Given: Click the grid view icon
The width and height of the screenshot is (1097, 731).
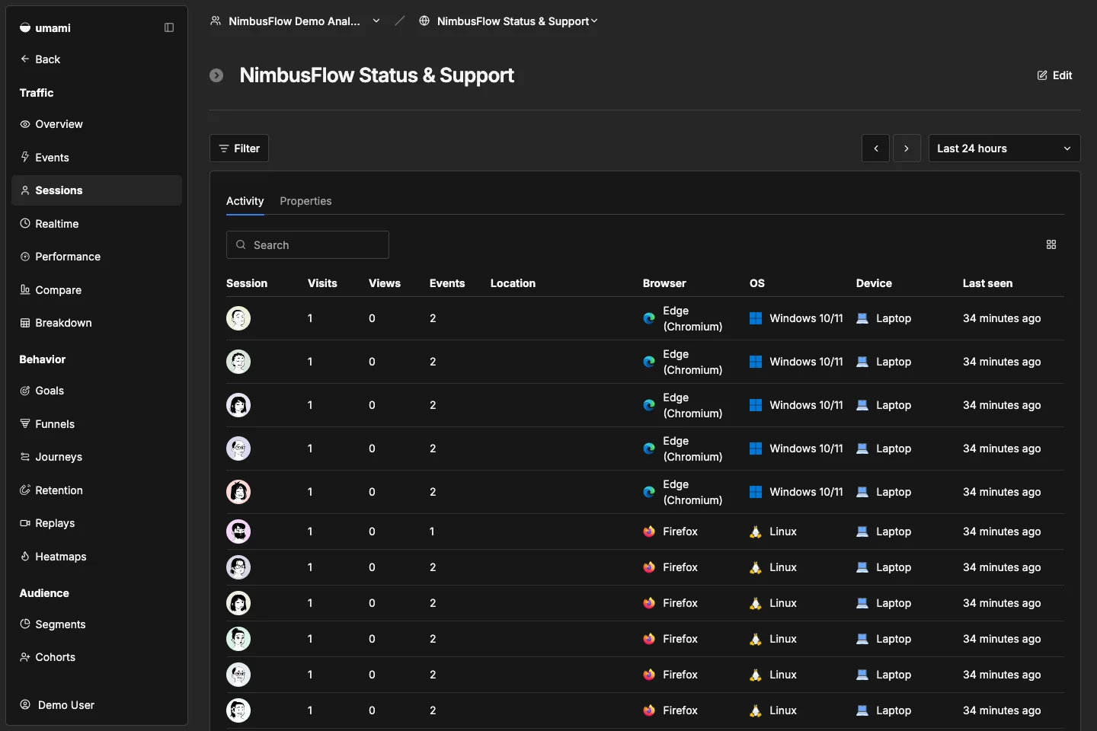Looking at the screenshot, I should coord(1051,244).
